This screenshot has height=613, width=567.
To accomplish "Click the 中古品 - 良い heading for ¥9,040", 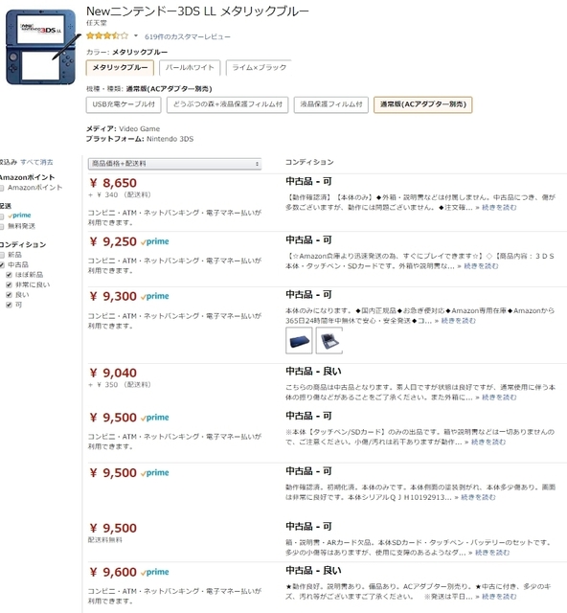I will pos(313,371).
